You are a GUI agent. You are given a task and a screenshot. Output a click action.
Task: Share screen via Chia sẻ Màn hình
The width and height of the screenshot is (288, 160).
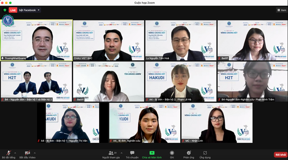152,155
